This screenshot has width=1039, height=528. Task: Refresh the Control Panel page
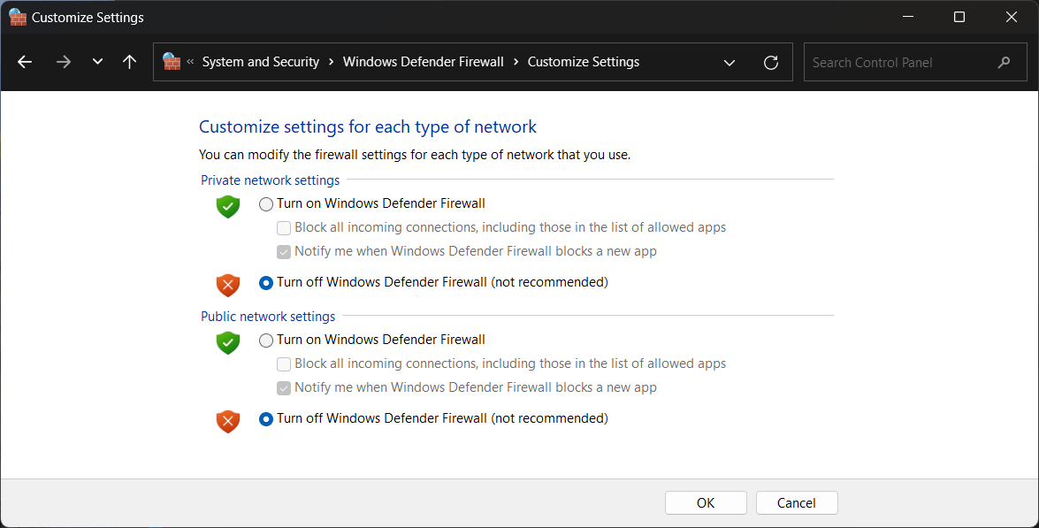(771, 62)
